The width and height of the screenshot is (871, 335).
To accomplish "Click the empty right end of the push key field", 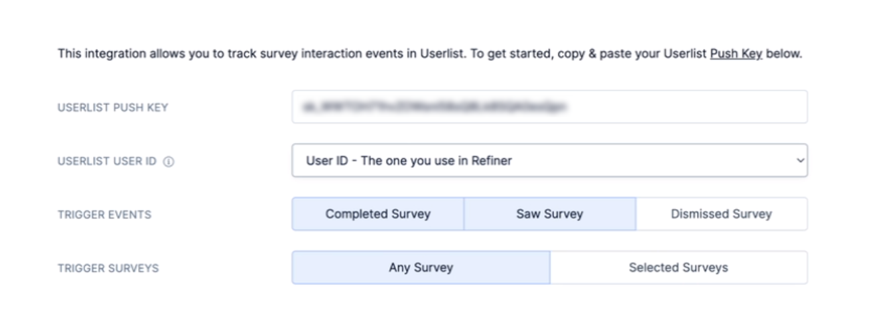I will pyautogui.click(x=770, y=107).
